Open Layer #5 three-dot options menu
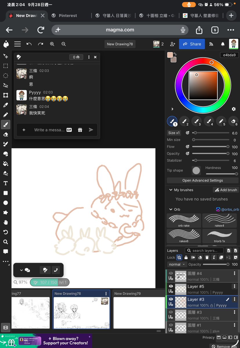Image resolution: width=240 pixels, height=348 pixels. 234,286
